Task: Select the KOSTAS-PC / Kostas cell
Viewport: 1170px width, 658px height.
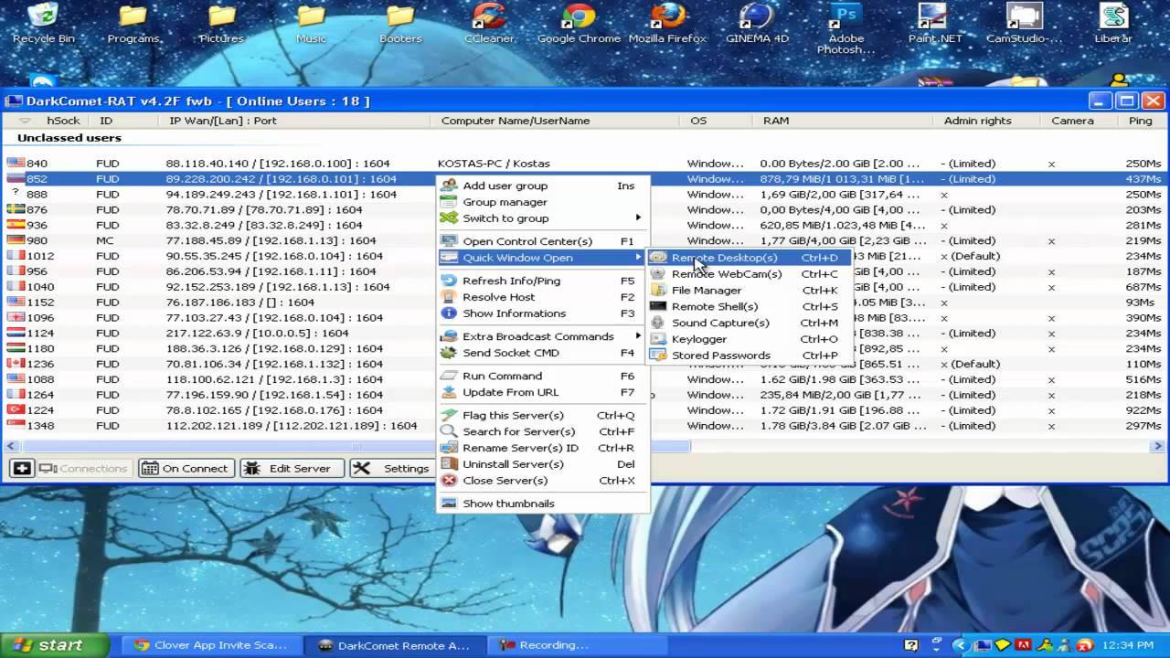Action: click(494, 164)
